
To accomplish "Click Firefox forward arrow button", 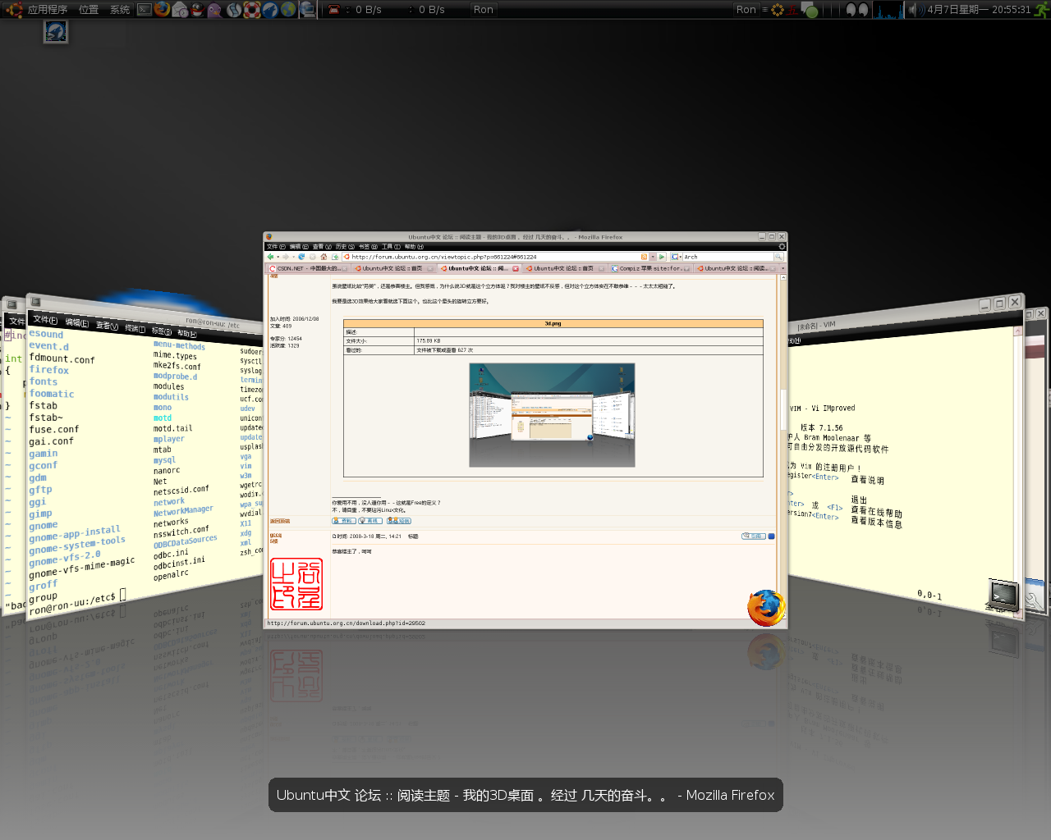I will click(286, 257).
